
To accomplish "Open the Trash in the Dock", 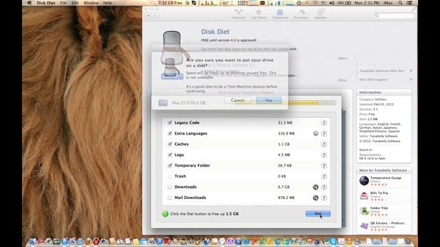I will tap(408, 241).
